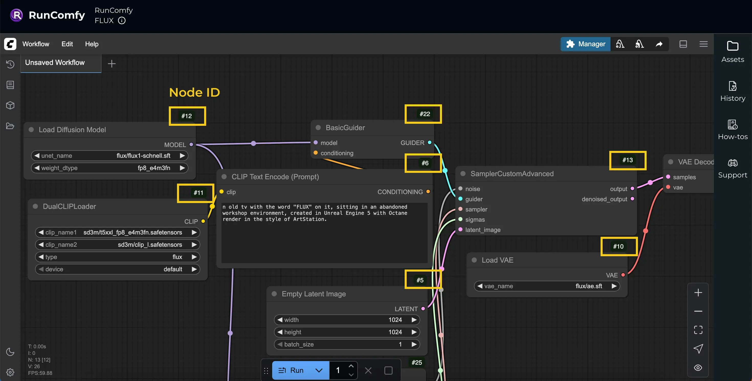This screenshot has width=752, height=381.
Task: Toggle link visibility eye icon
Action: (x=698, y=368)
